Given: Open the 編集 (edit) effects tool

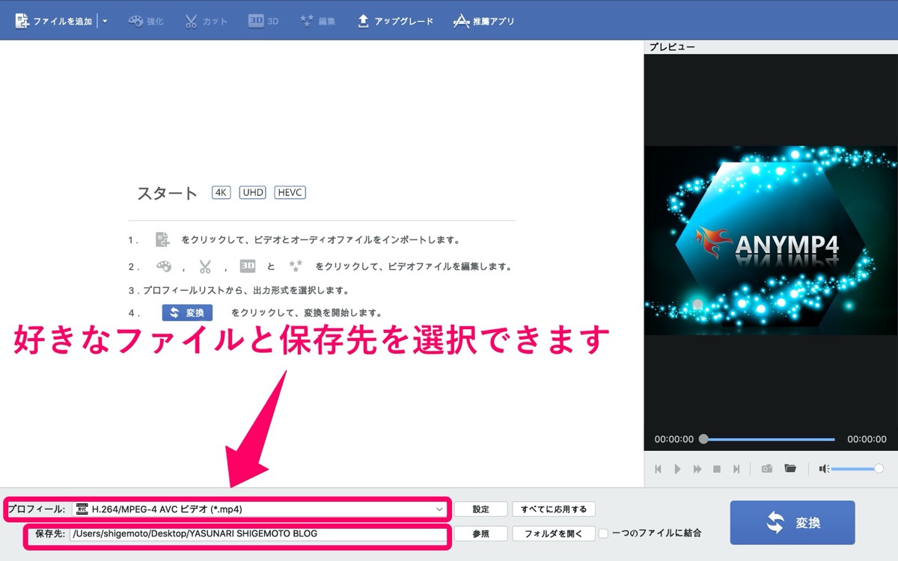Looking at the screenshot, I should click(x=317, y=21).
